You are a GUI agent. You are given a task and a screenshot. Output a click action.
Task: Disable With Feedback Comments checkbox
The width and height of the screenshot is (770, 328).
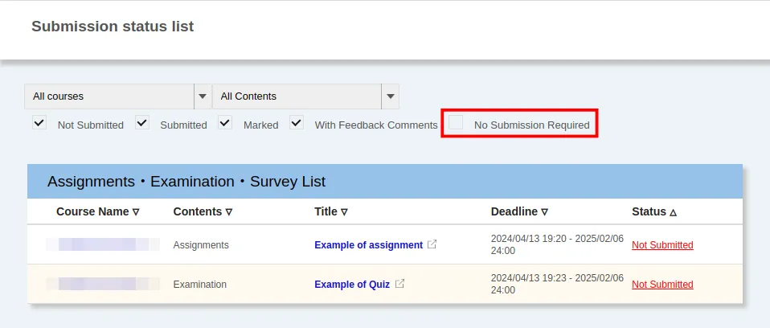coord(297,123)
